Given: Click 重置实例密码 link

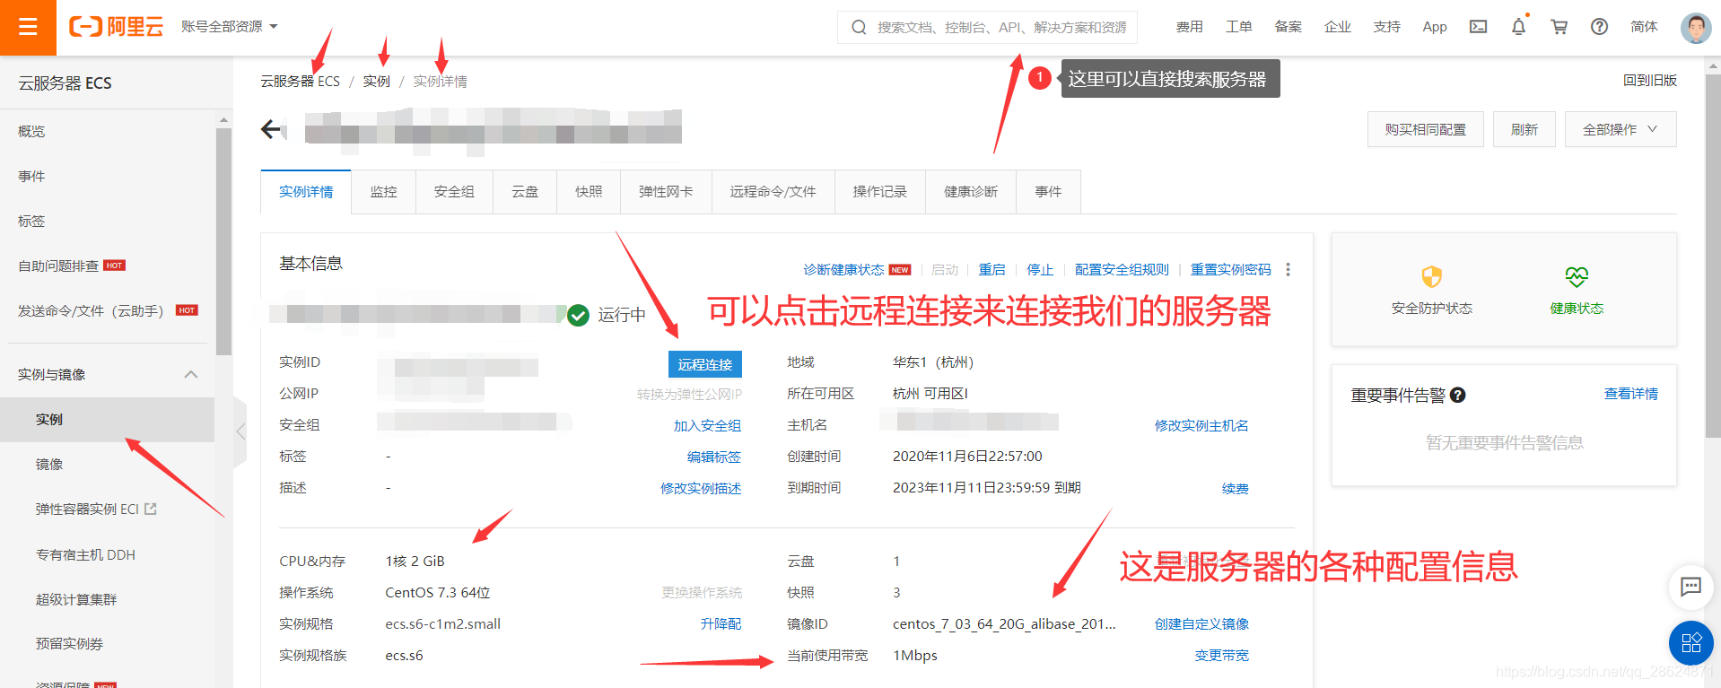Looking at the screenshot, I should [1230, 270].
